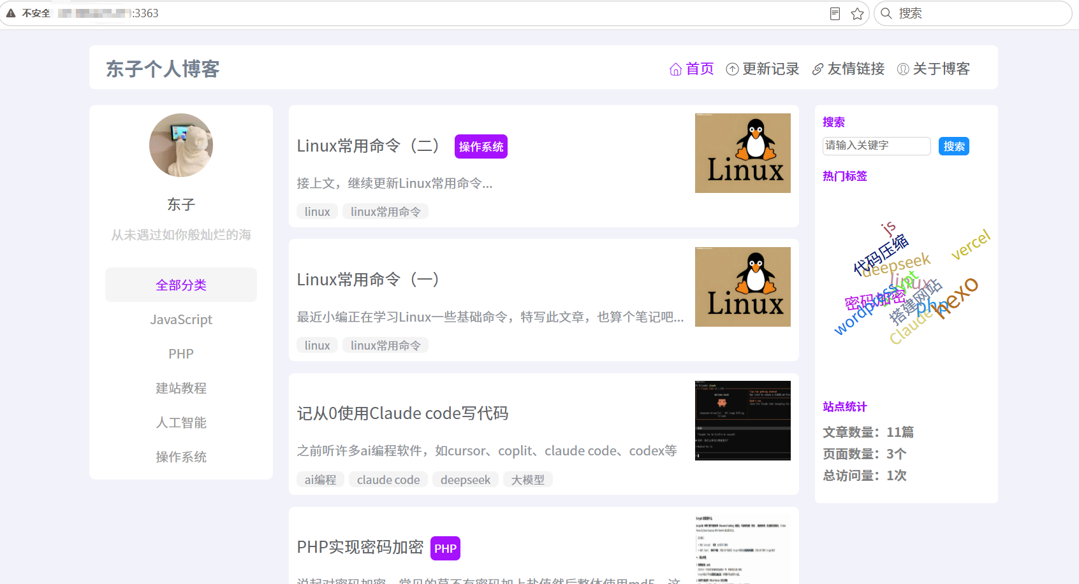Click the deepseek tag under Claude article

coord(466,480)
